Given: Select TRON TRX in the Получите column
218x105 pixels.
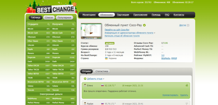Looking at the screenshot, I should (63, 78).
